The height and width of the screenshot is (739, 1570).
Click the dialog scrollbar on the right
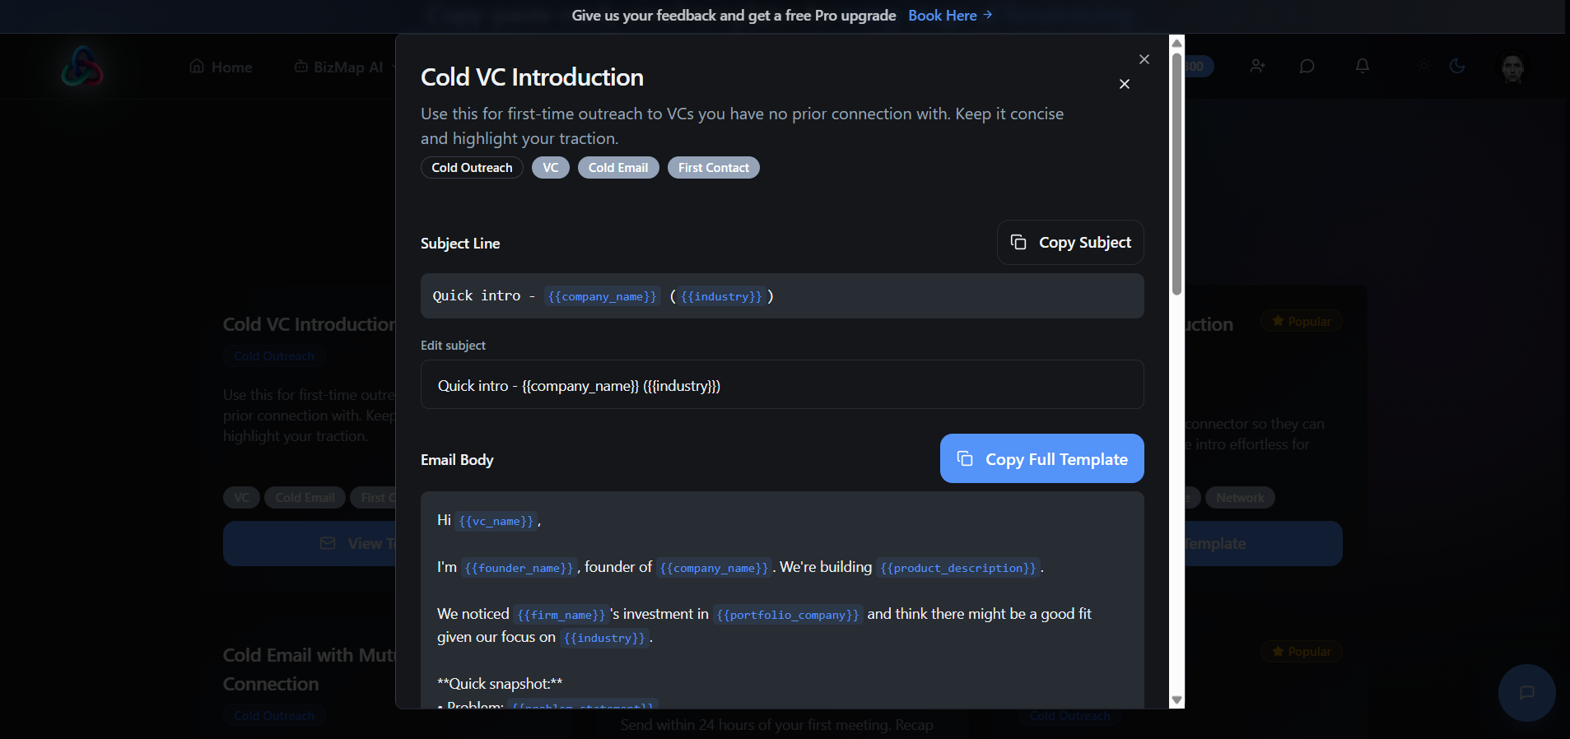pos(1176,165)
